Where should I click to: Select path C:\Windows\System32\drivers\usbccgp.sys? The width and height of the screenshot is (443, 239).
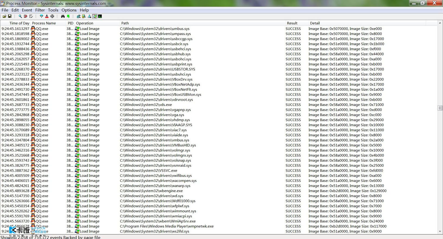coord(156,39)
